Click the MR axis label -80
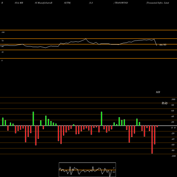Screen dimensions: 177x177 coord(173,150)
